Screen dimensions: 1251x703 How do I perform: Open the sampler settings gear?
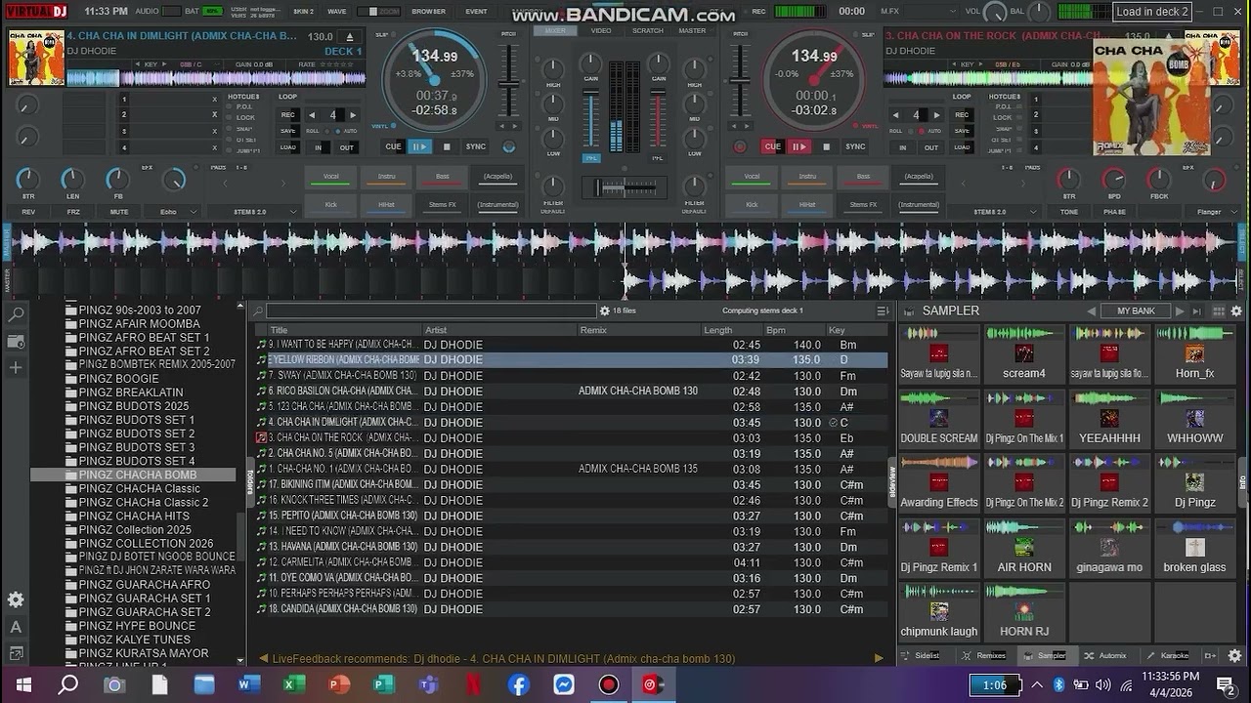coord(1236,310)
